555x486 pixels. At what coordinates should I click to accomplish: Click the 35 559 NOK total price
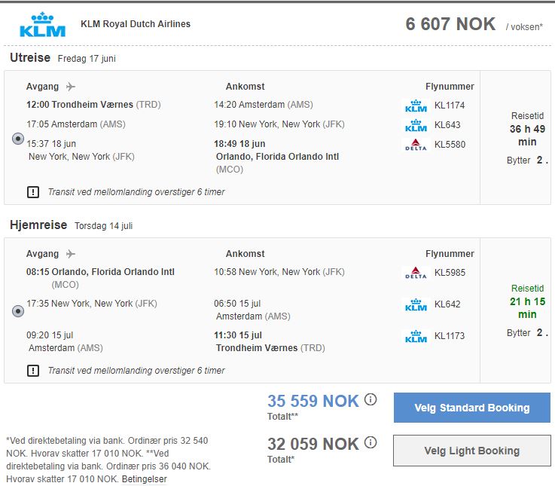[313, 401]
